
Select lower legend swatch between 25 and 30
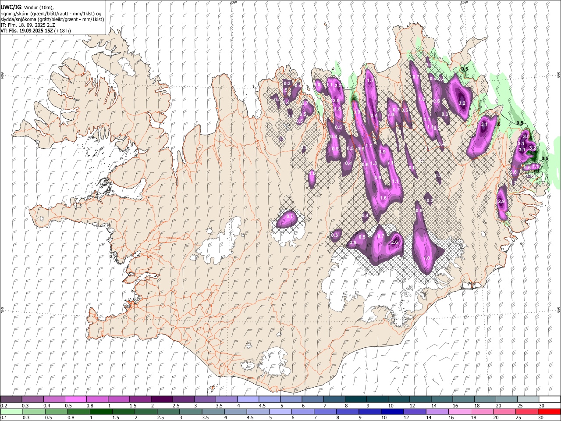pyautogui.click(x=527, y=411)
